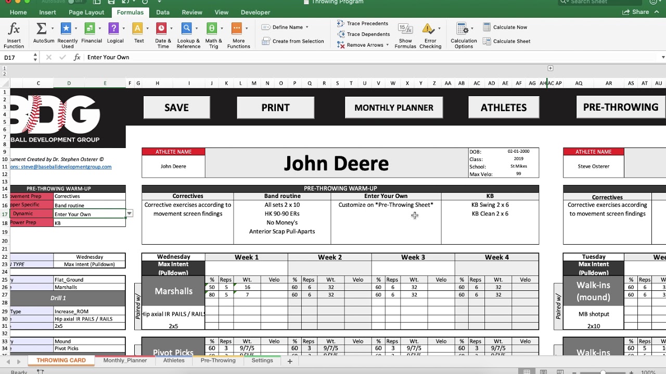Click Create from Selection
The height and width of the screenshot is (374, 666).
click(293, 41)
